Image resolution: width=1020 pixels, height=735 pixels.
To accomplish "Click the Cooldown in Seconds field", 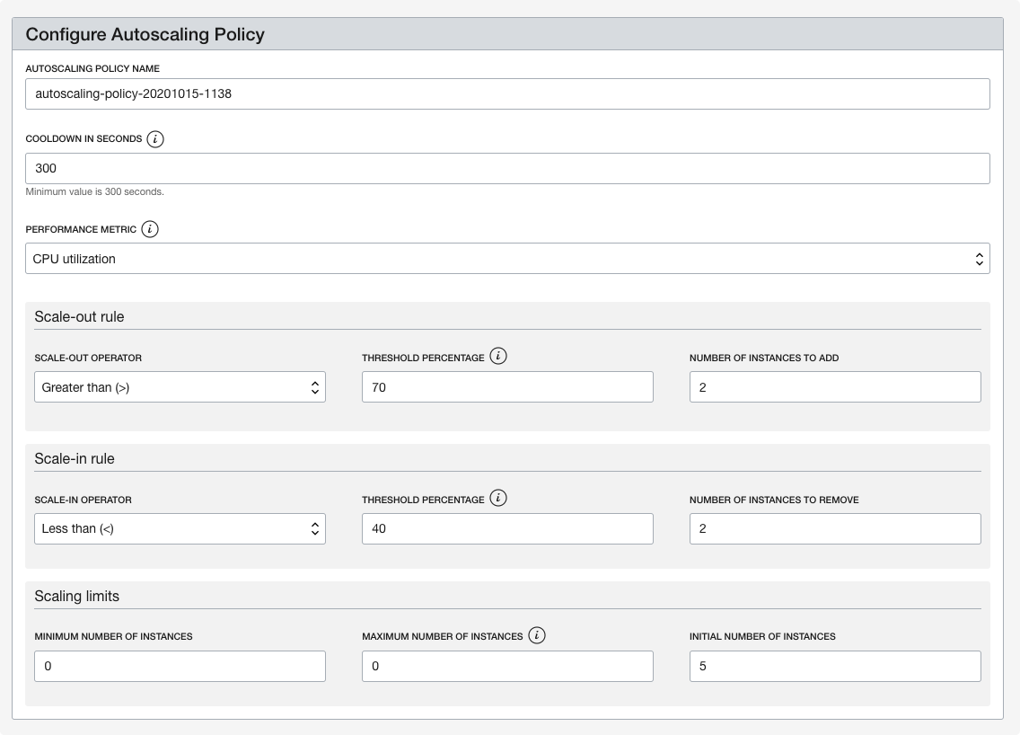I will tap(507, 168).
